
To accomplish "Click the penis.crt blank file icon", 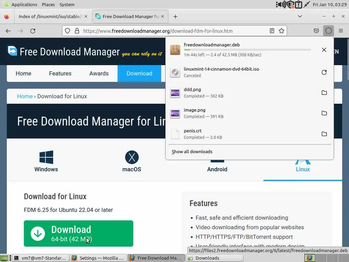I will pos(175,134).
